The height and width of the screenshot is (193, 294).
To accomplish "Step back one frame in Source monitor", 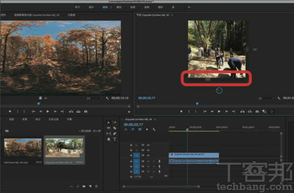I will click(41, 111).
